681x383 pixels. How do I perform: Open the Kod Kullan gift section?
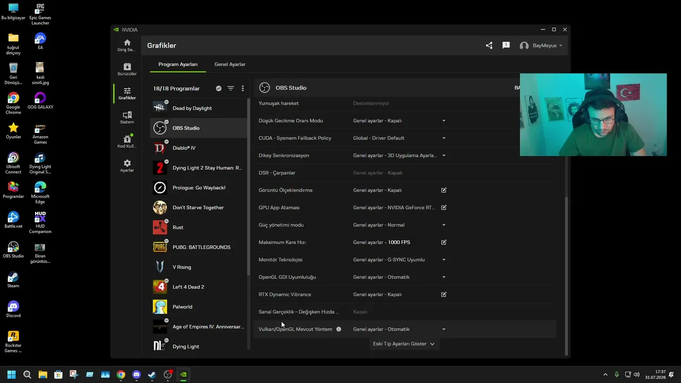127,141
